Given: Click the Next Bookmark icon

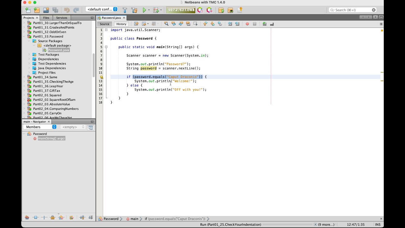Looking at the screenshot, I should click(213, 24).
